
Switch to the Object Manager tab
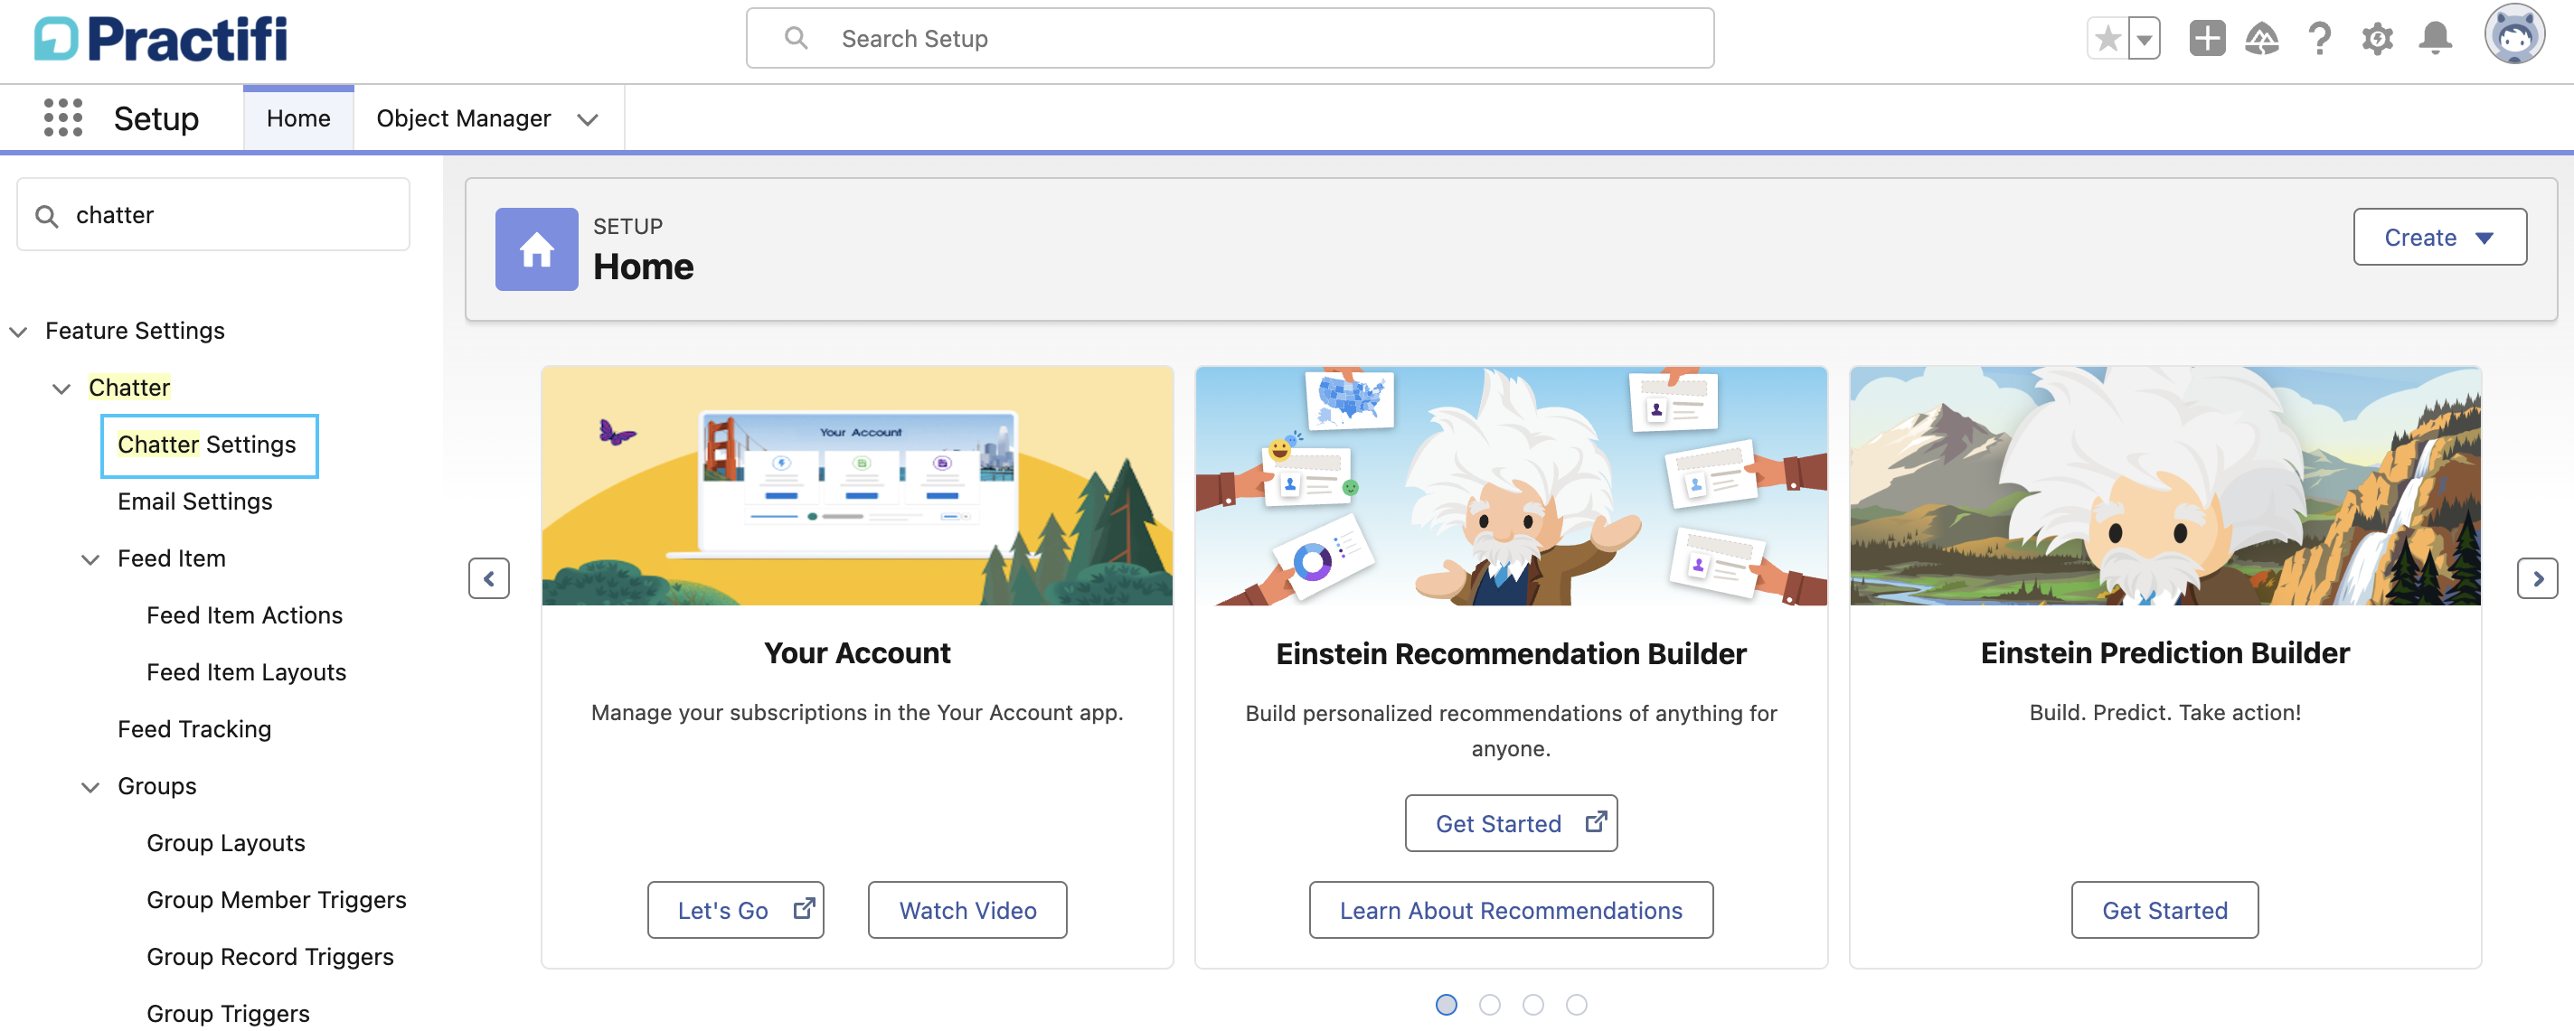(463, 119)
